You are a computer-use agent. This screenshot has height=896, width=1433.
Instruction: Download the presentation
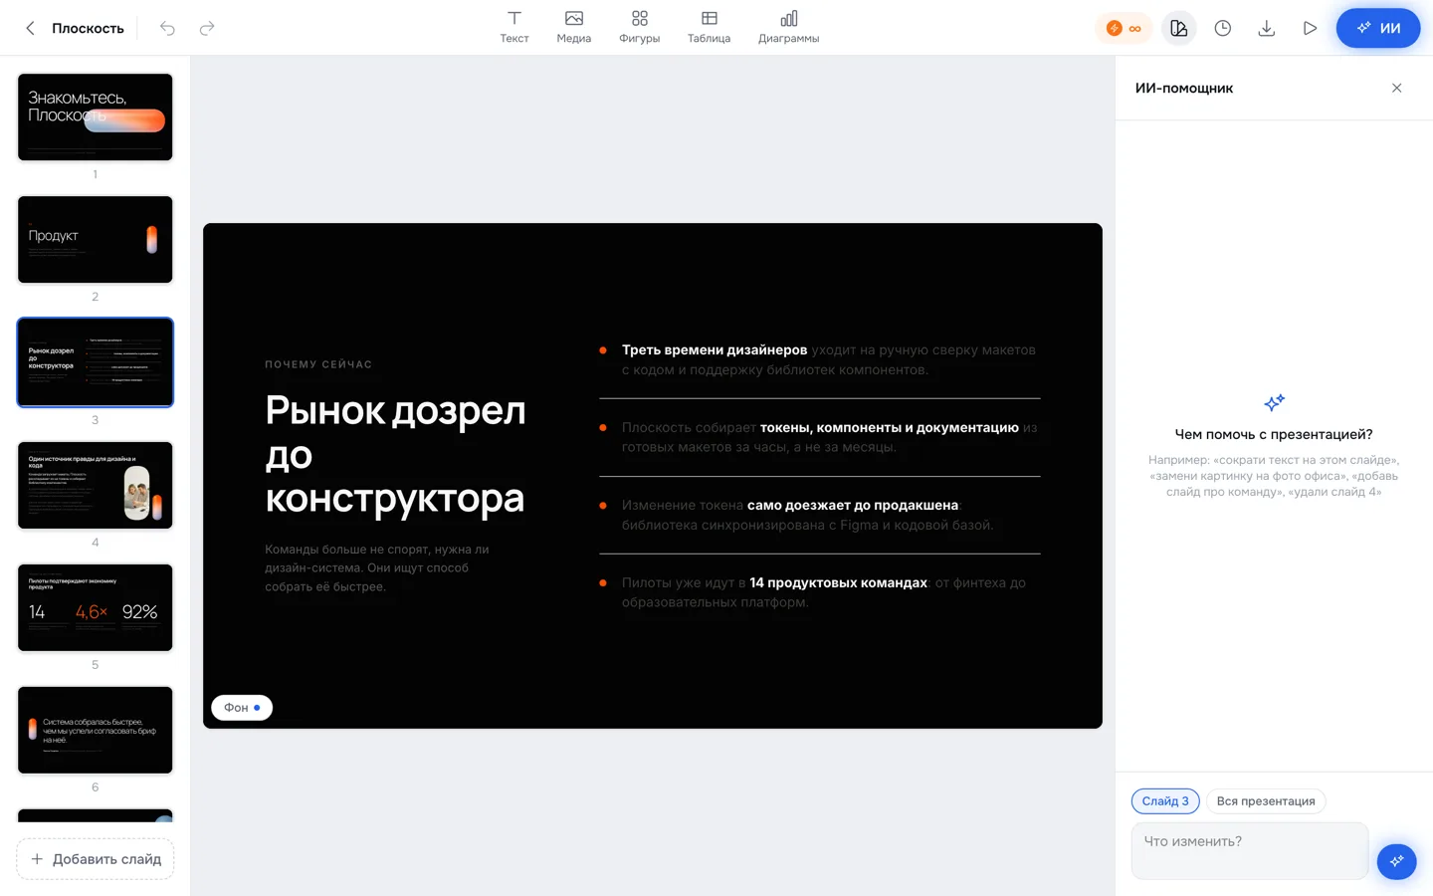coord(1267,28)
